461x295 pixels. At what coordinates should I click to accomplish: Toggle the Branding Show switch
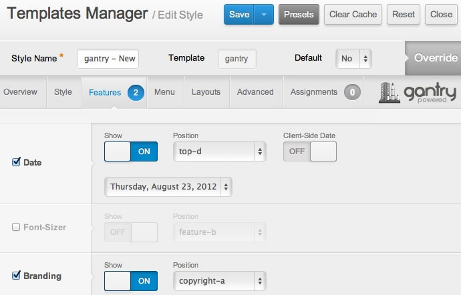point(131,281)
